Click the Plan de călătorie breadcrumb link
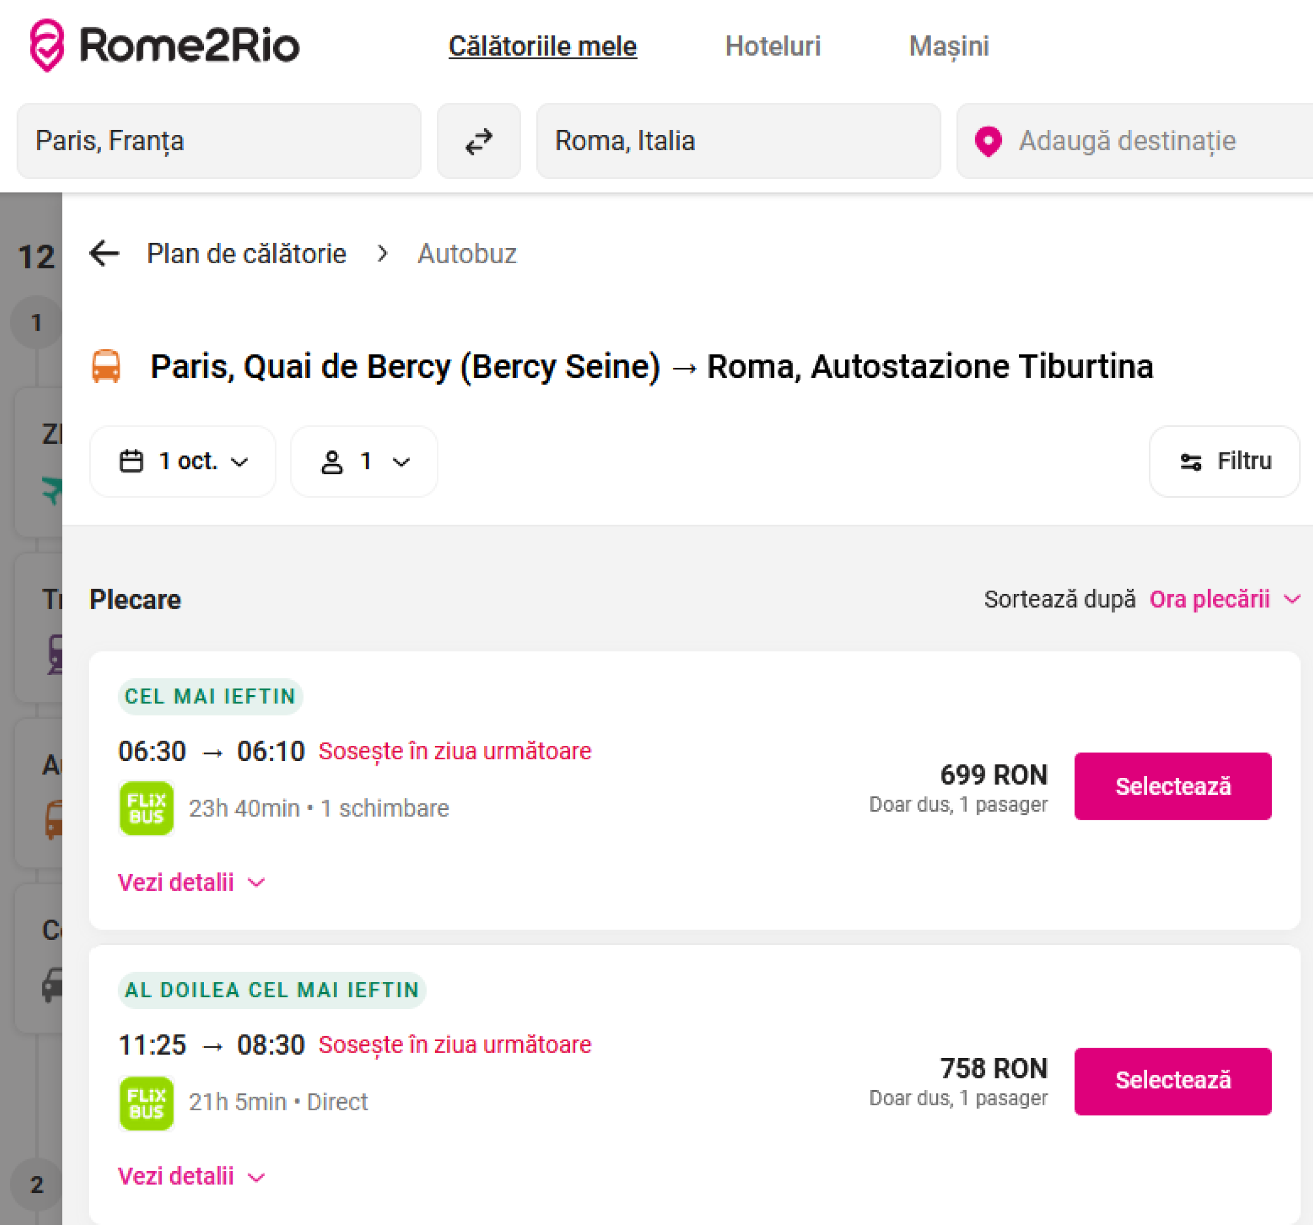 (246, 253)
